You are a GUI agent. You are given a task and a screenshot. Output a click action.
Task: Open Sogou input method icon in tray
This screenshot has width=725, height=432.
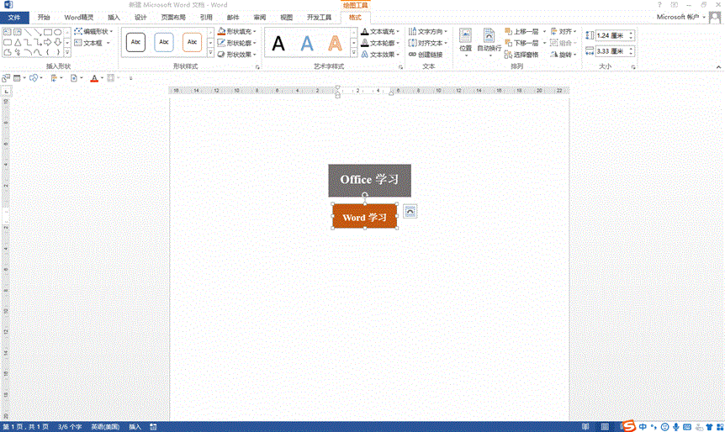click(627, 426)
